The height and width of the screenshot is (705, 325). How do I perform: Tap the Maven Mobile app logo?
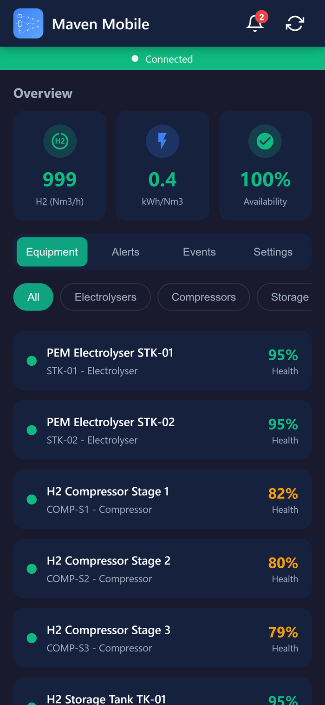click(x=28, y=23)
